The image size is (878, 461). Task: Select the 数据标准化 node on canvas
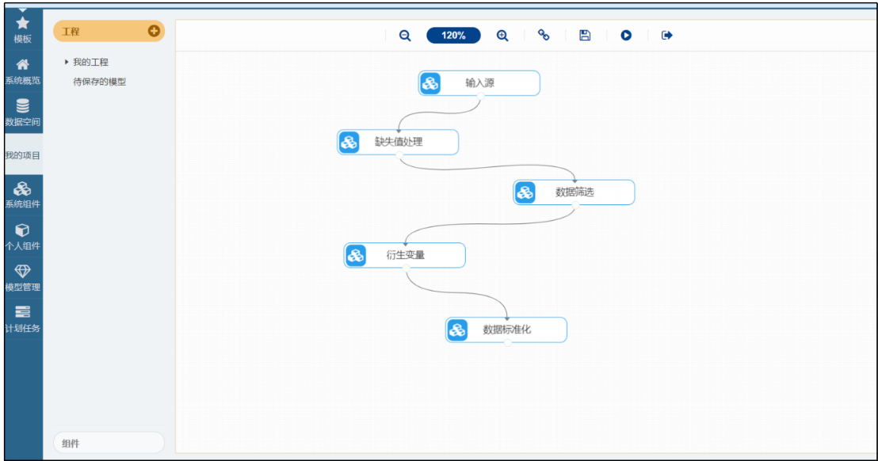(x=506, y=330)
